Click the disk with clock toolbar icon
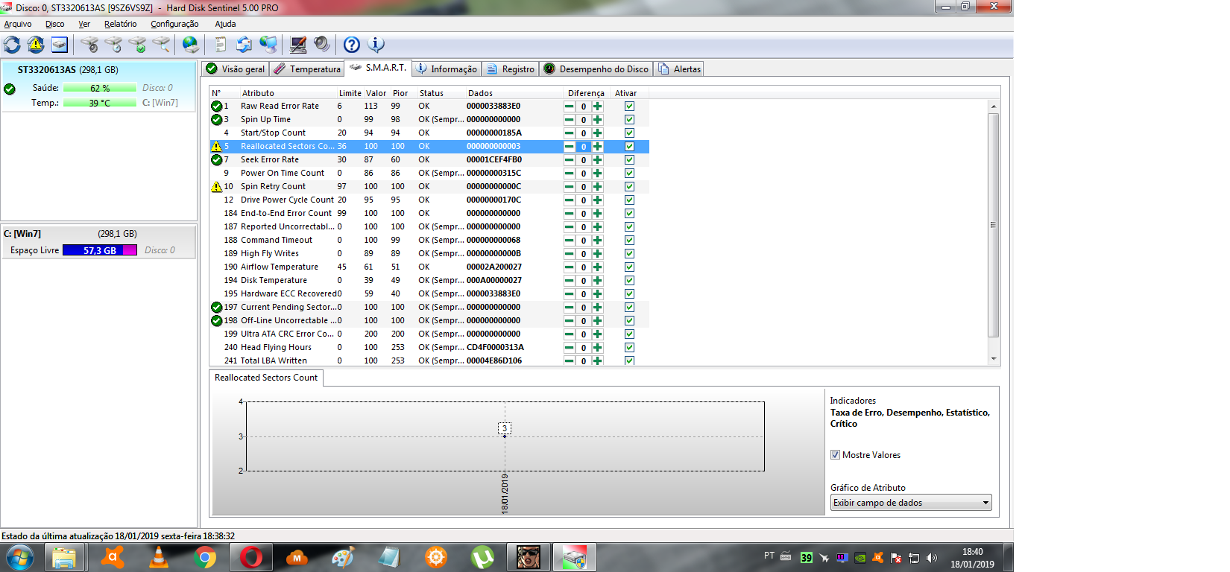Image resolution: width=1230 pixels, height=572 pixels. (113, 45)
